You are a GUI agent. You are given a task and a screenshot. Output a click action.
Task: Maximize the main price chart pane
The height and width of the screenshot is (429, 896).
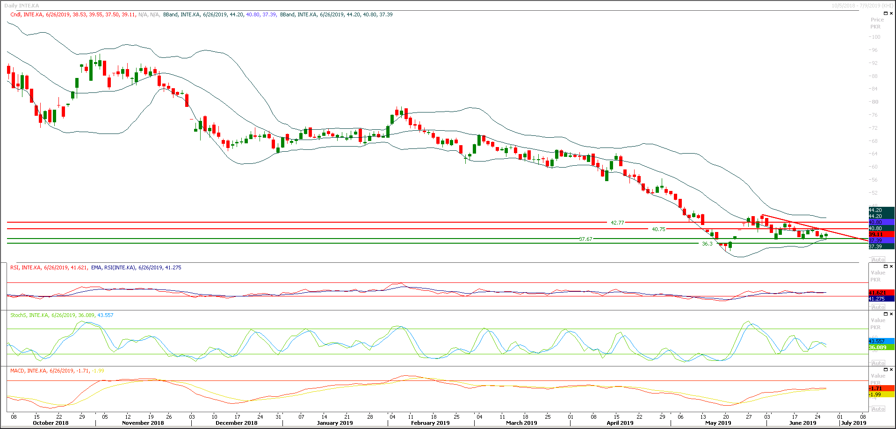[x=885, y=14]
